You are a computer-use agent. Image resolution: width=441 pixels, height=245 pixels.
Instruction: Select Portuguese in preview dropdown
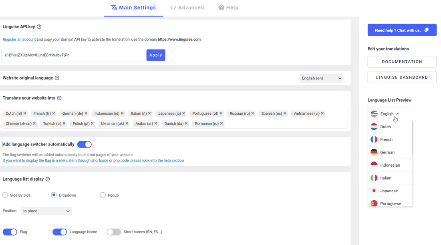[390, 203]
